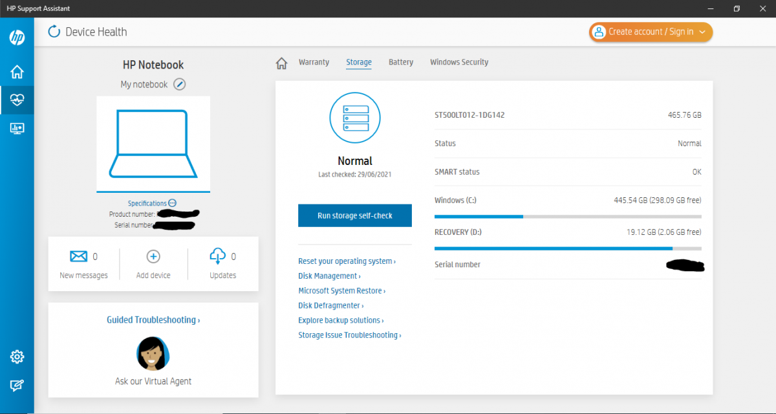Expand the sign-in dropdown chevron
This screenshot has height=414, width=776.
(702, 32)
